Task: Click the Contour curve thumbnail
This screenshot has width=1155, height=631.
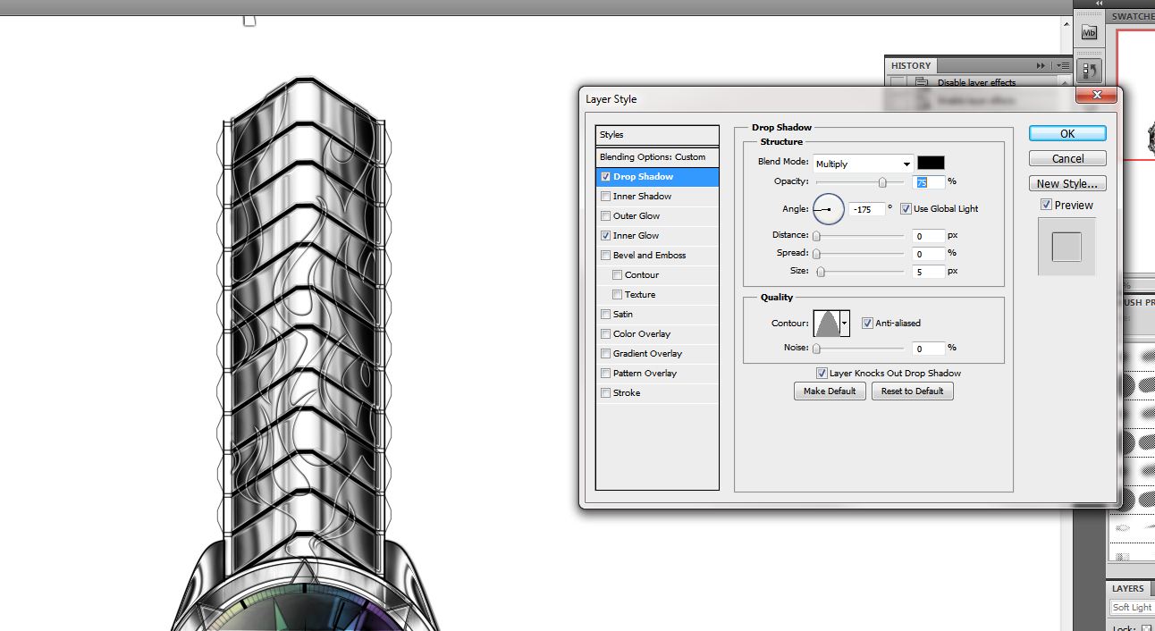Action: click(826, 324)
